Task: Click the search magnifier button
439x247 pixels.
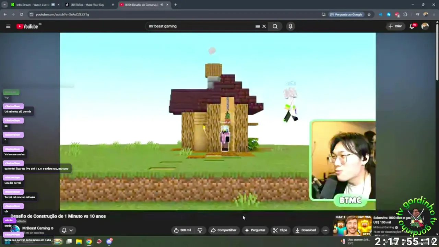Action: coord(275,26)
